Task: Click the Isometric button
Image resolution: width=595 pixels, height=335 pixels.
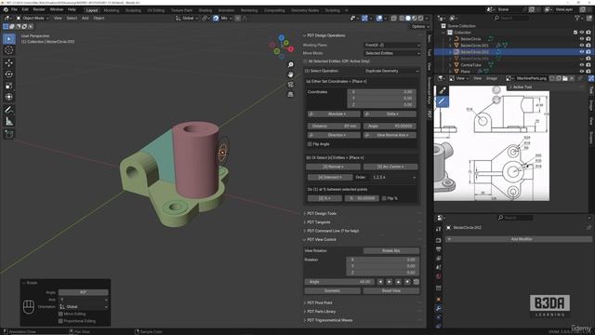Action: [x=333, y=291]
